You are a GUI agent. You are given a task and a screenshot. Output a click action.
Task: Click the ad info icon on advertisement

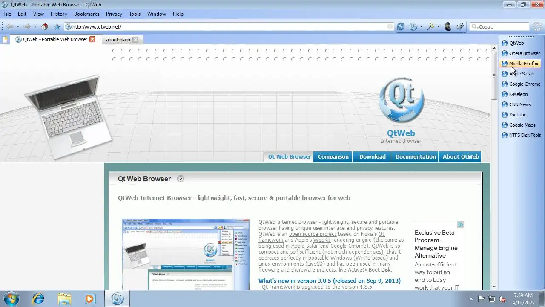coord(460,224)
